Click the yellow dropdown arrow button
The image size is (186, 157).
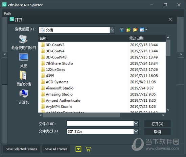click(78, 149)
